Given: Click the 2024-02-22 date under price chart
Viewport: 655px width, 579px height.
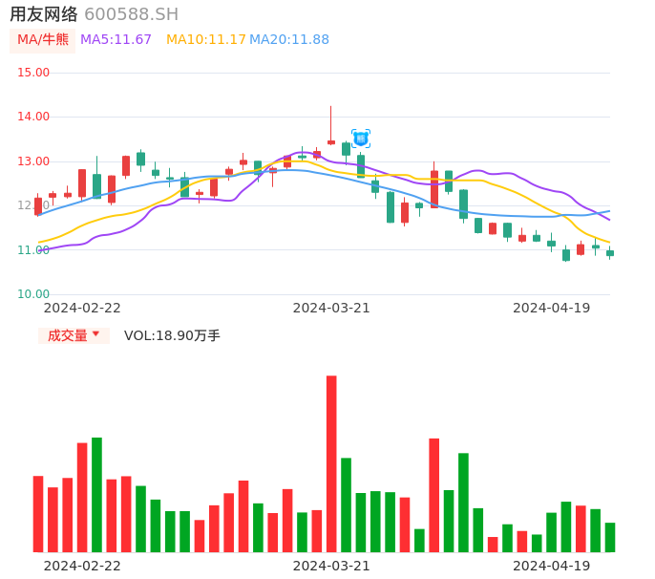Looking at the screenshot, I should [82, 309].
